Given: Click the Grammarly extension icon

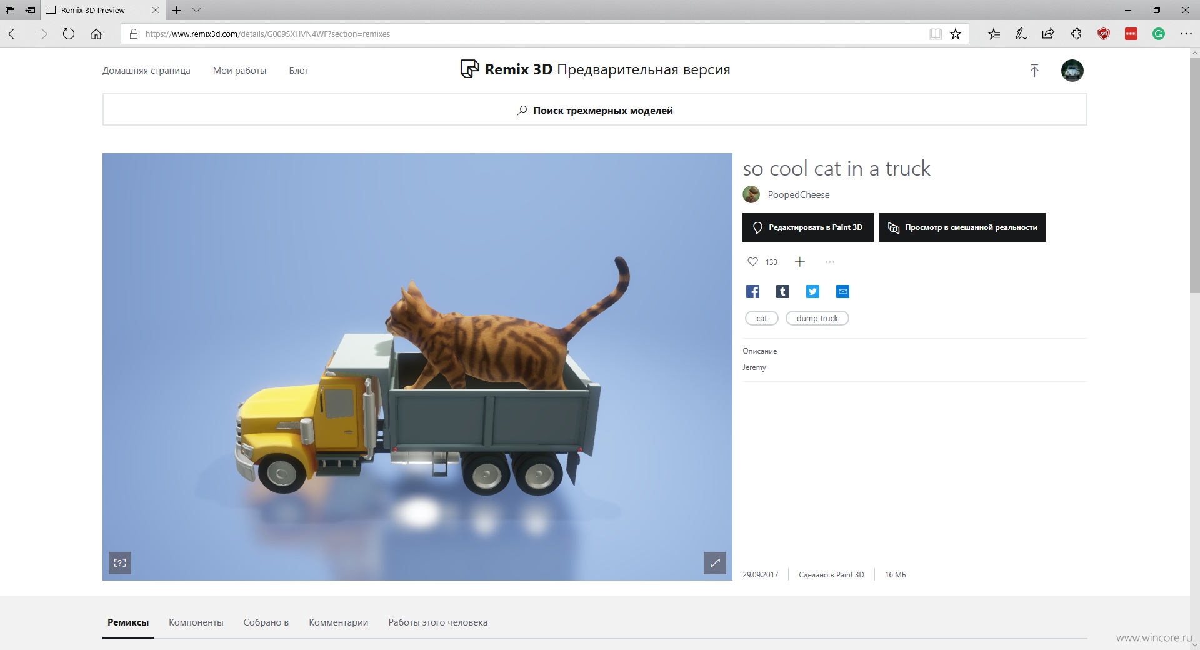Looking at the screenshot, I should click(1159, 34).
